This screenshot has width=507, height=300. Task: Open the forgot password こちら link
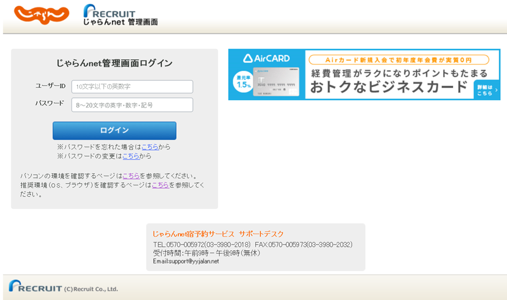click(x=150, y=147)
